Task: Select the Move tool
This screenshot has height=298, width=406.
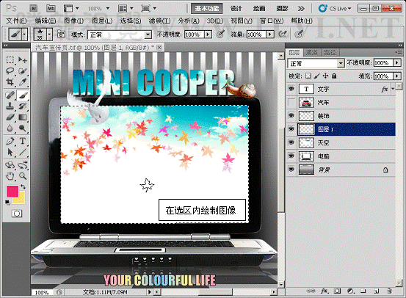Action: tap(23, 60)
